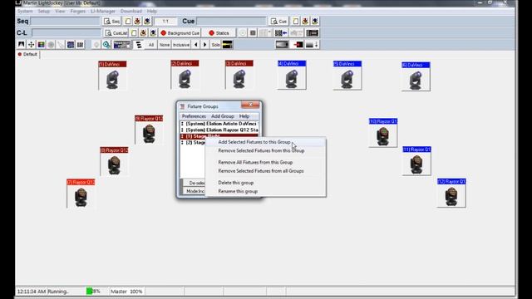Screen dimensions: 532x299
Task: Click save-as sequence icon in Seq row
Action: (147, 22)
